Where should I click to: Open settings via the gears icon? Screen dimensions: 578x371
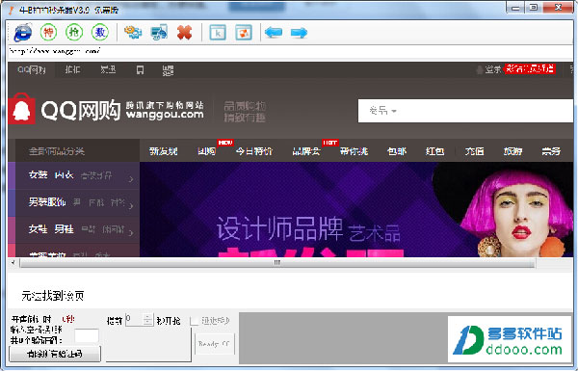[x=133, y=33]
